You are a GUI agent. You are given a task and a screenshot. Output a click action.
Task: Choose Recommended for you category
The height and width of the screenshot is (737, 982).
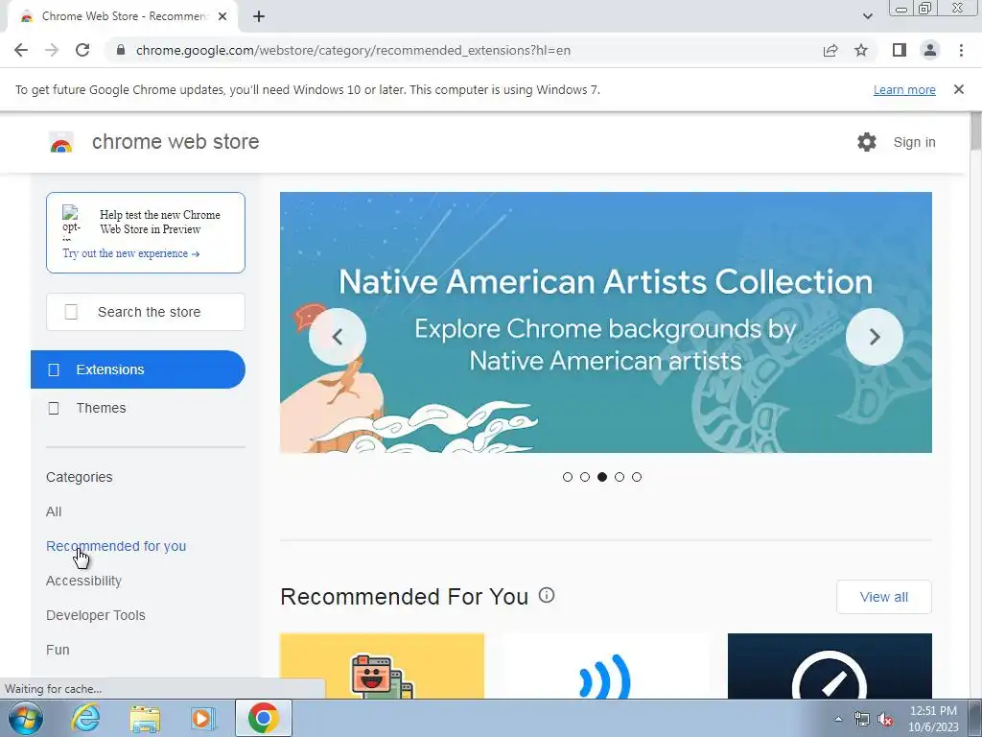coord(116,546)
